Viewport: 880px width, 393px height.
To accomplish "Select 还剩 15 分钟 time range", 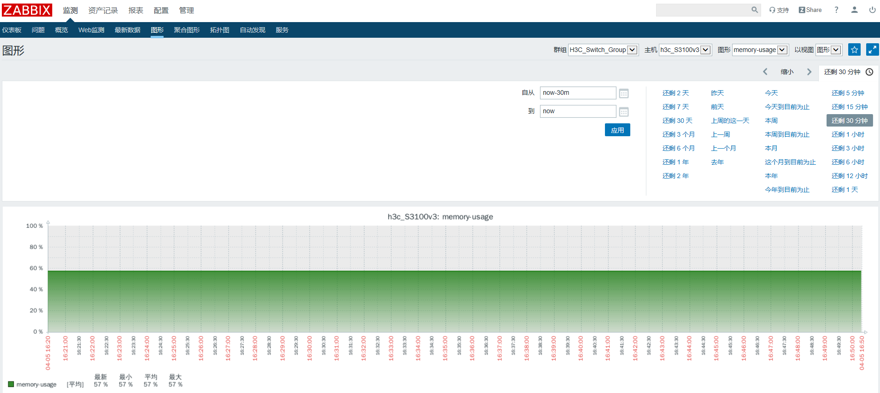I will [850, 107].
